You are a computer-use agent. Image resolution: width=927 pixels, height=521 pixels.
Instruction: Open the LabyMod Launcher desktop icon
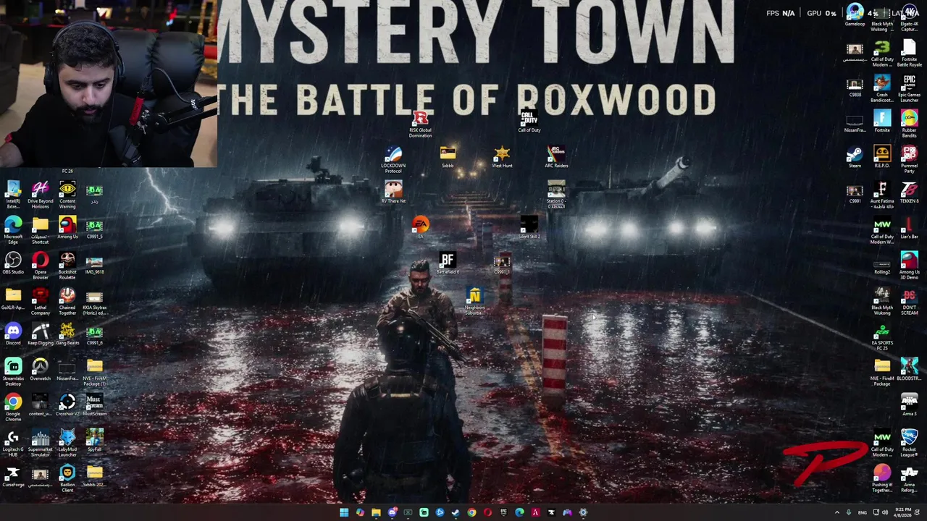pyautogui.click(x=67, y=443)
